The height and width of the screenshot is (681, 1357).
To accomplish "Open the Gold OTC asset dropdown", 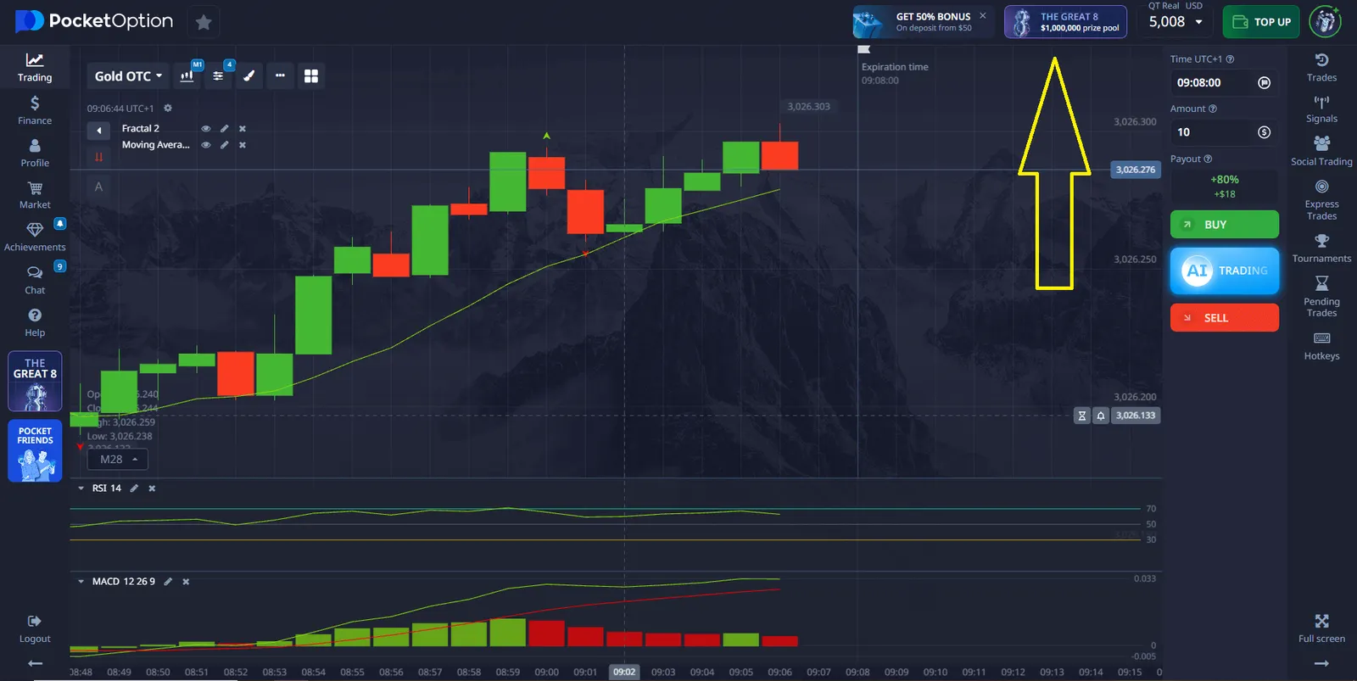I will (128, 76).
